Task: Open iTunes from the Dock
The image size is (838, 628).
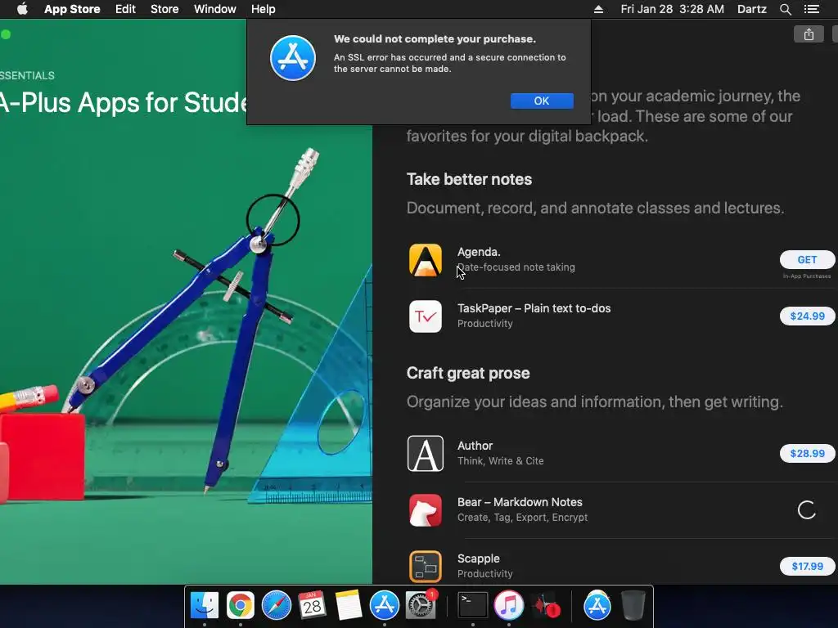Action: [x=509, y=605]
